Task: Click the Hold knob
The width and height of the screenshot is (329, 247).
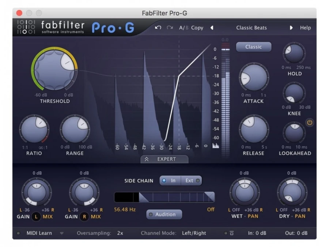Action: coord(294,53)
